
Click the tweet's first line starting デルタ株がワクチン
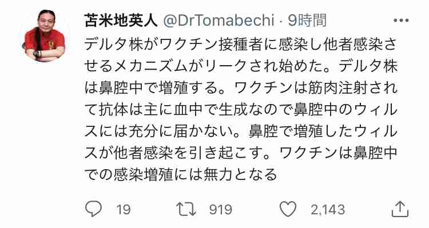pos(240,45)
